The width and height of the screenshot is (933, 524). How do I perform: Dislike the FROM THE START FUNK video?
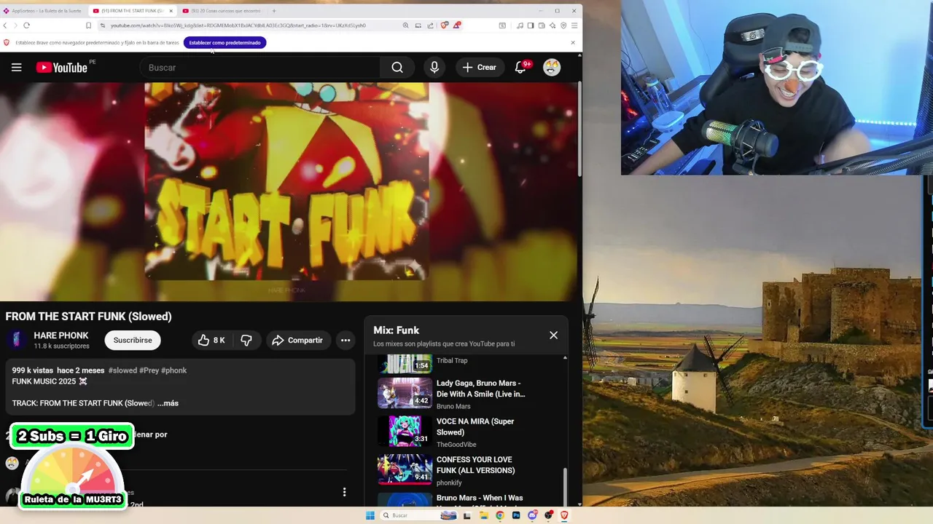point(246,340)
